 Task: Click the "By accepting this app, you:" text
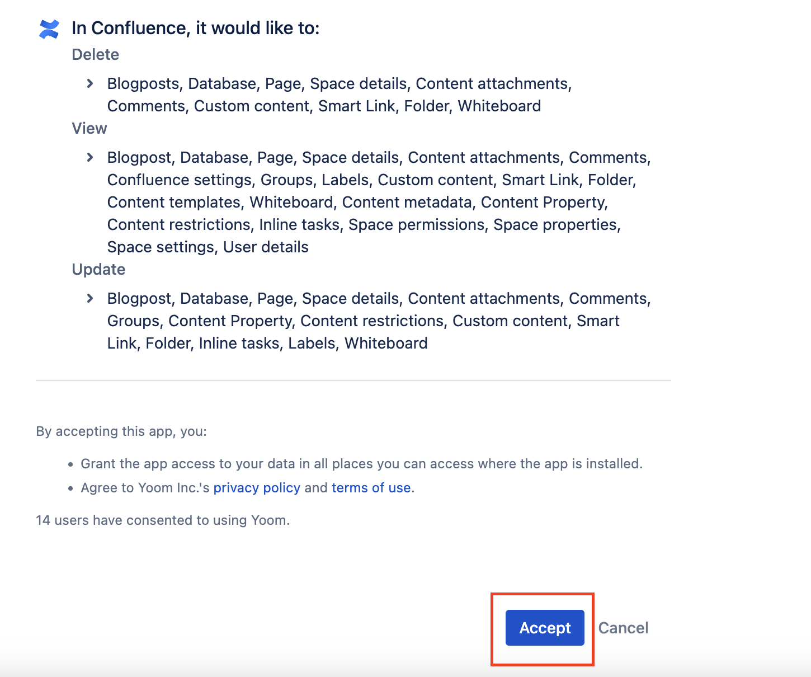(x=121, y=431)
